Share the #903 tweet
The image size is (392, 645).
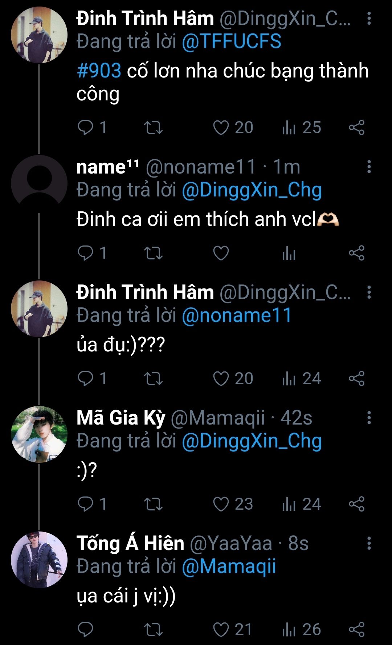click(356, 128)
